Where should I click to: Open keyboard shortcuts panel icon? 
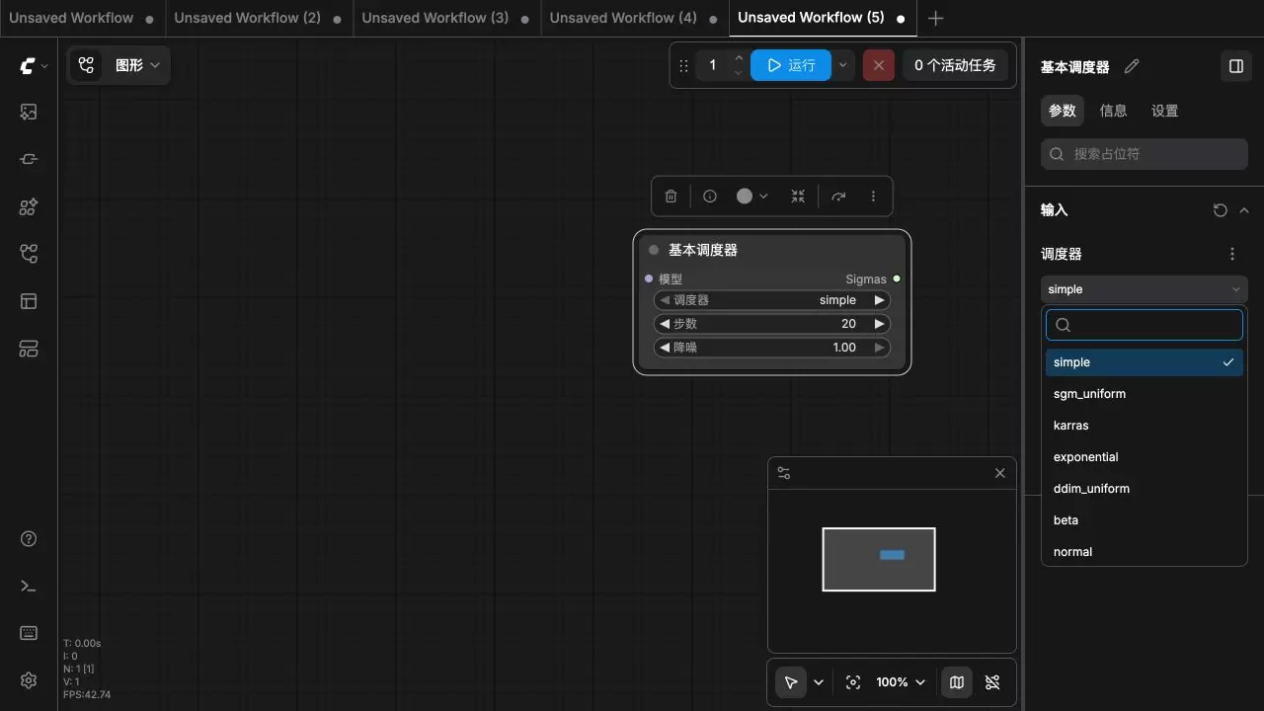pyautogui.click(x=29, y=633)
